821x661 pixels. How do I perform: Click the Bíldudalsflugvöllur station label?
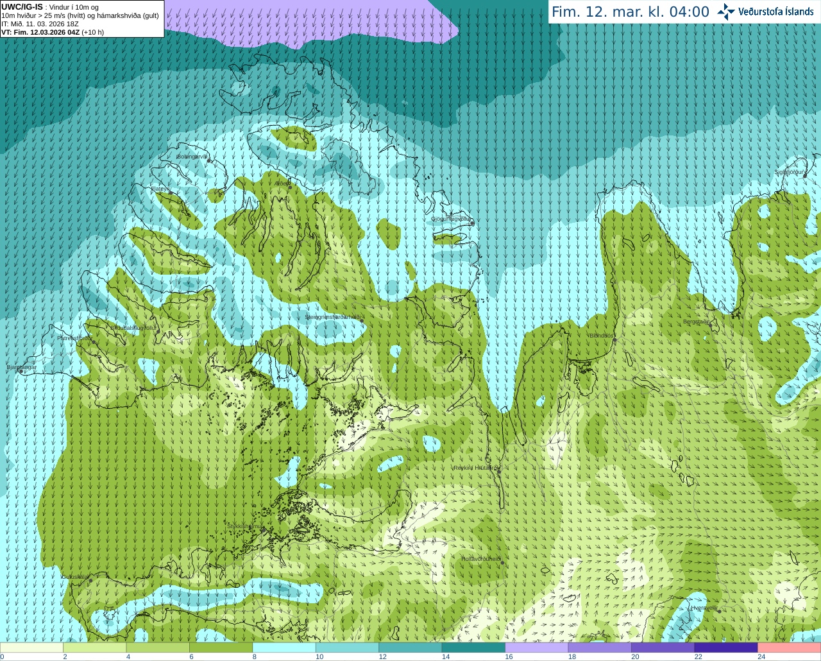coord(133,328)
